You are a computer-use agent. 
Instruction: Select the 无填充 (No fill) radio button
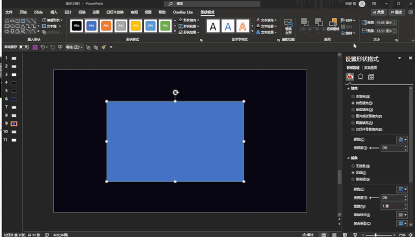(x=353, y=97)
